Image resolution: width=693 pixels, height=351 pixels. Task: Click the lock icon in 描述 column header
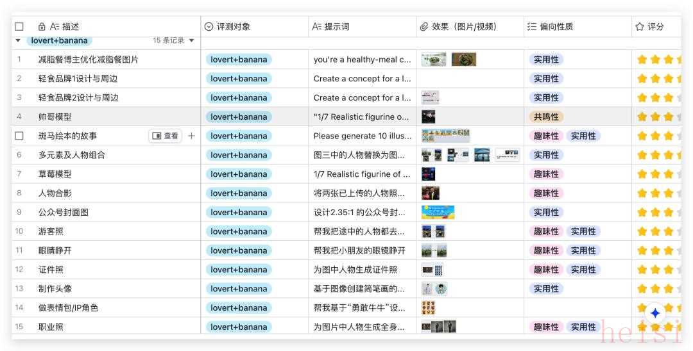42,27
